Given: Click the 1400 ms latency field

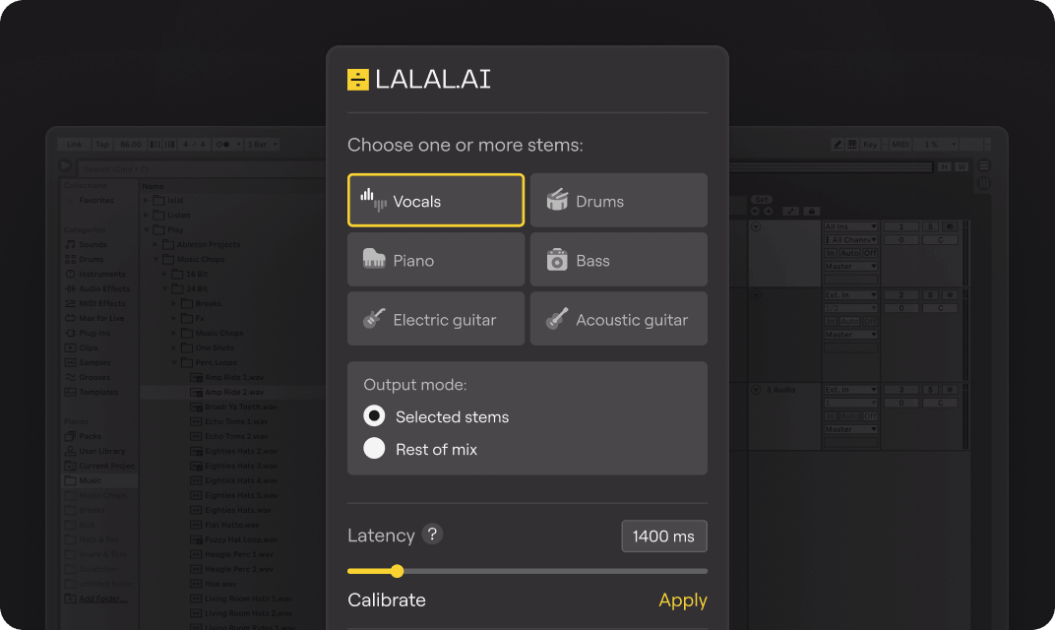Looking at the screenshot, I should [663, 536].
